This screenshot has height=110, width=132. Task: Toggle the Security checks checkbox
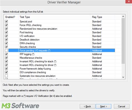tap(6, 47)
